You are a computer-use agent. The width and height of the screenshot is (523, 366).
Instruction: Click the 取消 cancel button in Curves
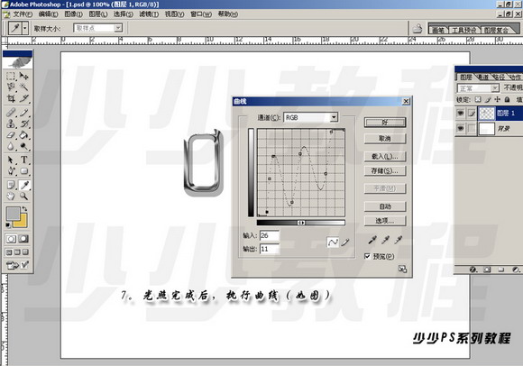385,138
